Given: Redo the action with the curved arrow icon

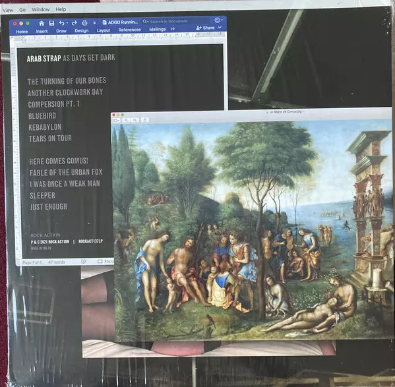Looking at the screenshot, I should click(x=75, y=23).
